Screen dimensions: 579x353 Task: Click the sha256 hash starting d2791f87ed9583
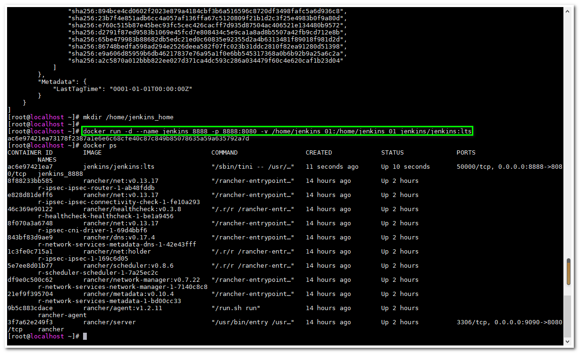[208, 32]
